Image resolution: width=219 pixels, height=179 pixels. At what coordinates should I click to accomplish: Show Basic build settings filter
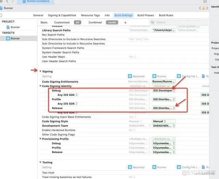[x=44, y=22]
